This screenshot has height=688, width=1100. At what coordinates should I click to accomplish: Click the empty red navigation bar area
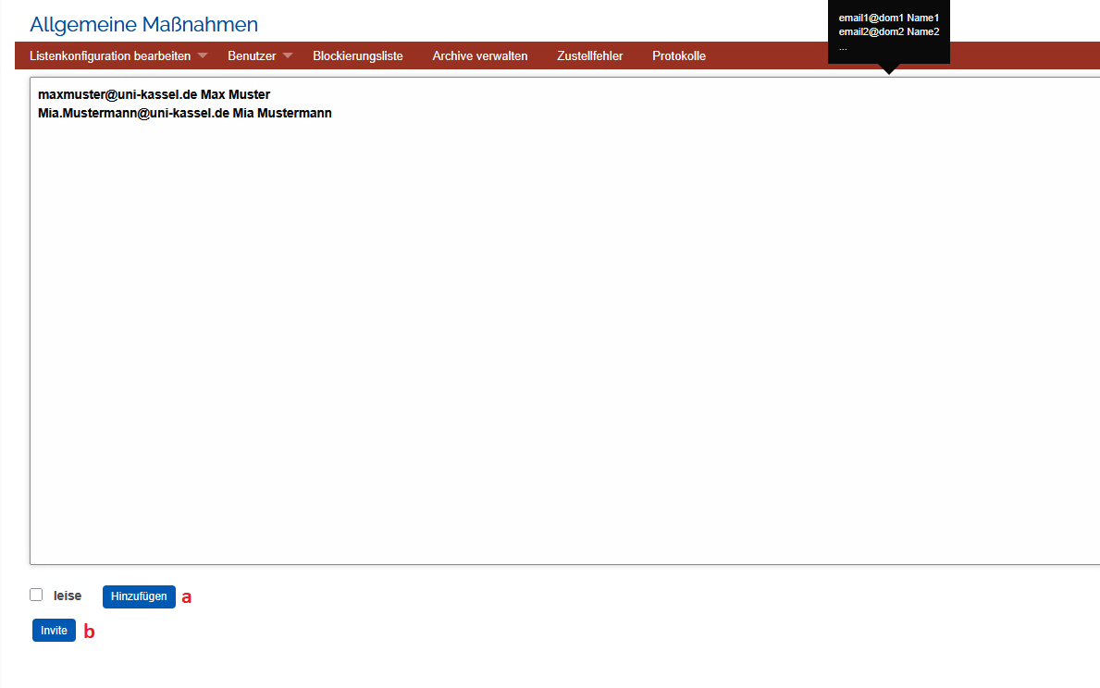(1018, 56)
